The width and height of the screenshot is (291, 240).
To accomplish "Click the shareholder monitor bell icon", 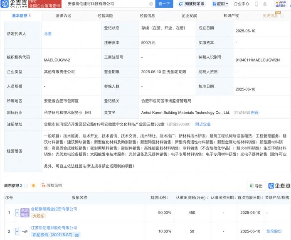I will click(x=34, y=186).
